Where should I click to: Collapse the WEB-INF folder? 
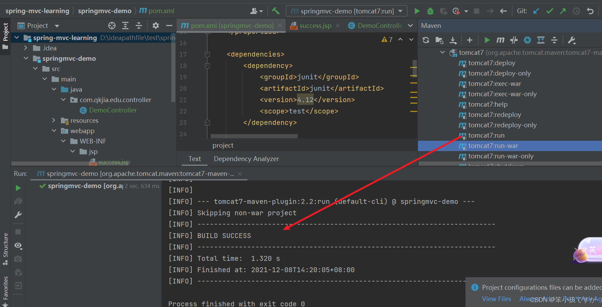coord(63,141)
